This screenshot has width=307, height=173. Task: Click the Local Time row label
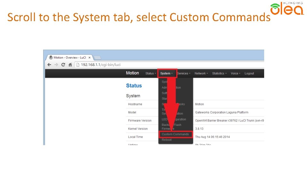pyautogui.click(x=136, y=137)
